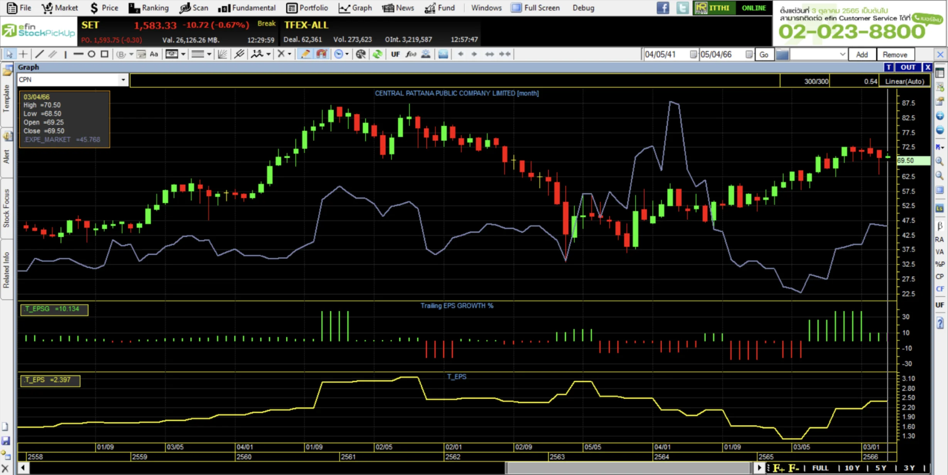Click the Add button
The width and height of the screenshot is (948, 475).
862,54
